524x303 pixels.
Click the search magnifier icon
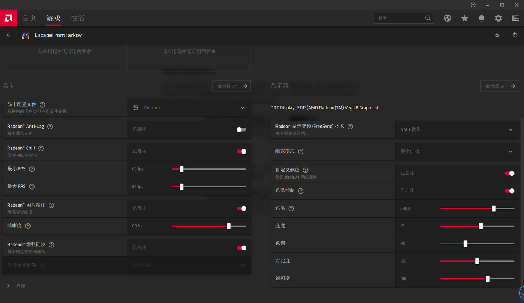(428, 18)
